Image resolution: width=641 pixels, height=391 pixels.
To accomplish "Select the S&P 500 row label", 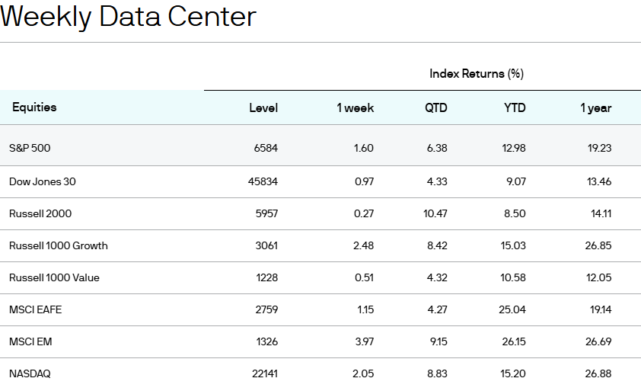I will tap(30, 148).
